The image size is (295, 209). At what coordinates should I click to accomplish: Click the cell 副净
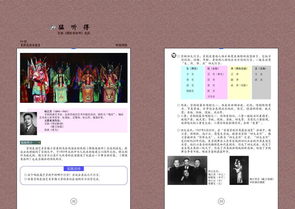tap(235, 80)
